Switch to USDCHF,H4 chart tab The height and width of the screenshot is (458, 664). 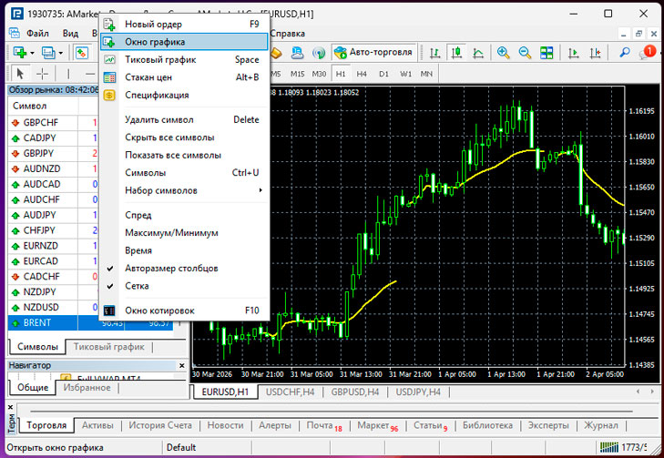pyautogui.click(x=291, y=392)
